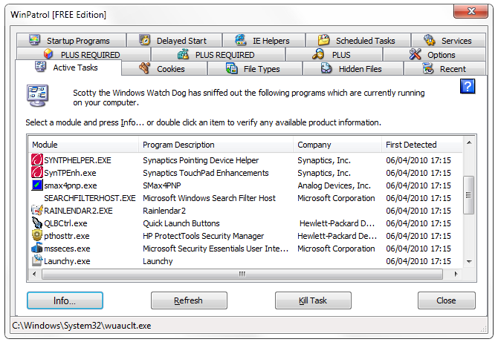Click the Startup Programs tab icon
The height and width of the screenshot is (342, 498).
(34, 40)
